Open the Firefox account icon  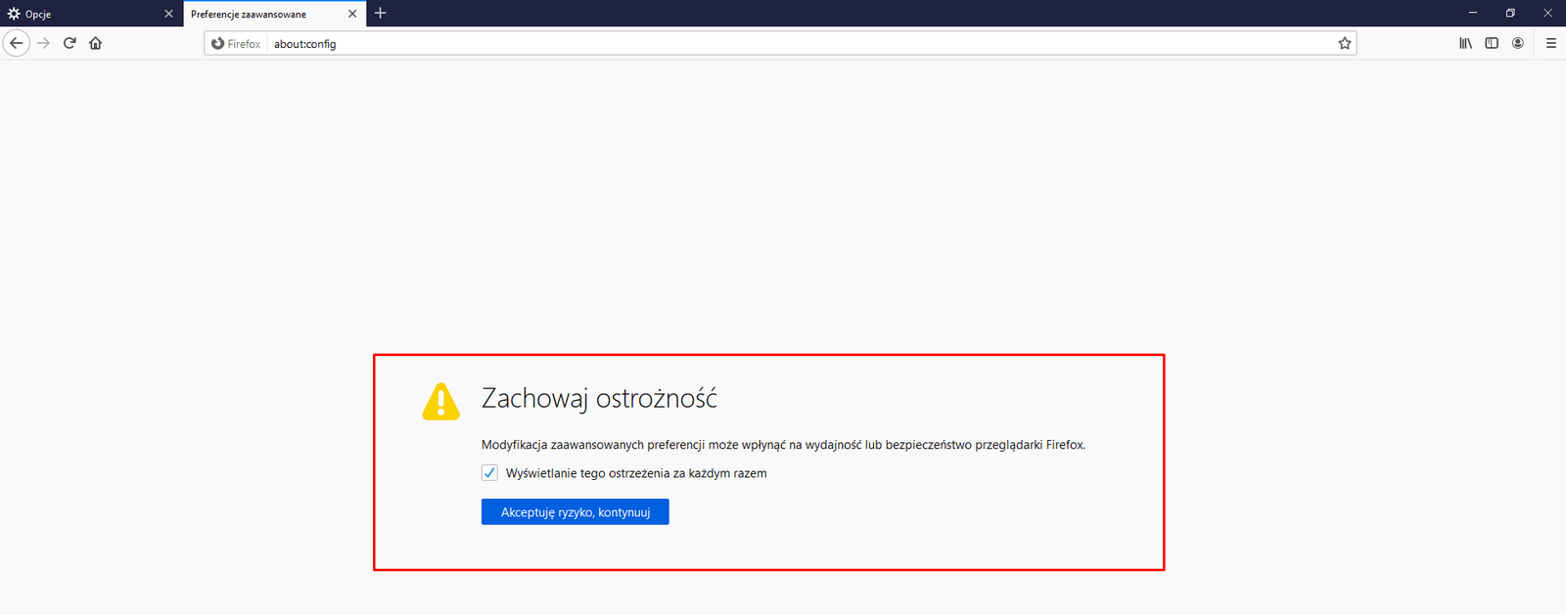1518,43
